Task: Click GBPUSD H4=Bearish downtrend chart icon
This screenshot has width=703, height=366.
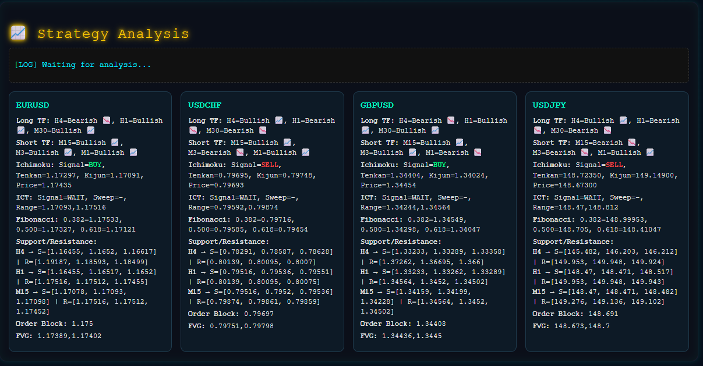Action: point(451,120)
